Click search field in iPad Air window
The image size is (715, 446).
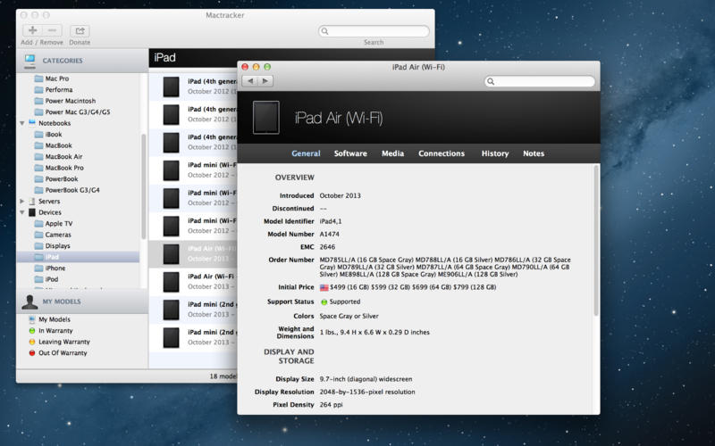(x=540, y=81)
